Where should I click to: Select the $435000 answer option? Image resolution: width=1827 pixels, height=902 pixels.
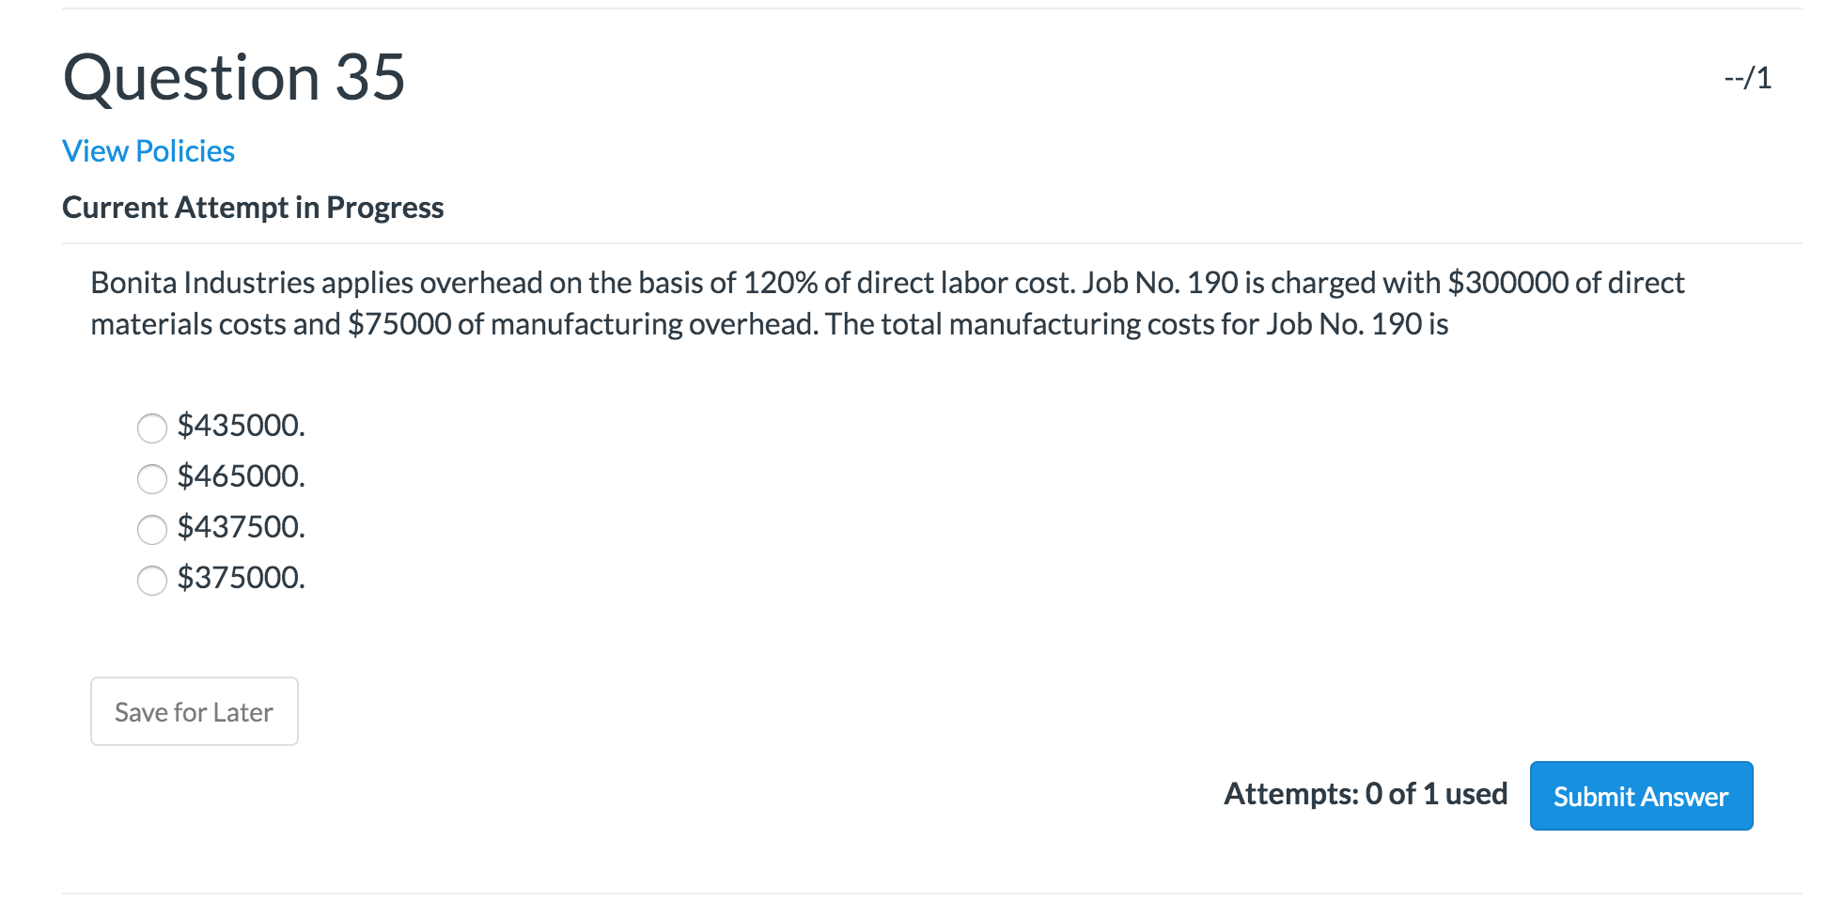click(151, 428)
